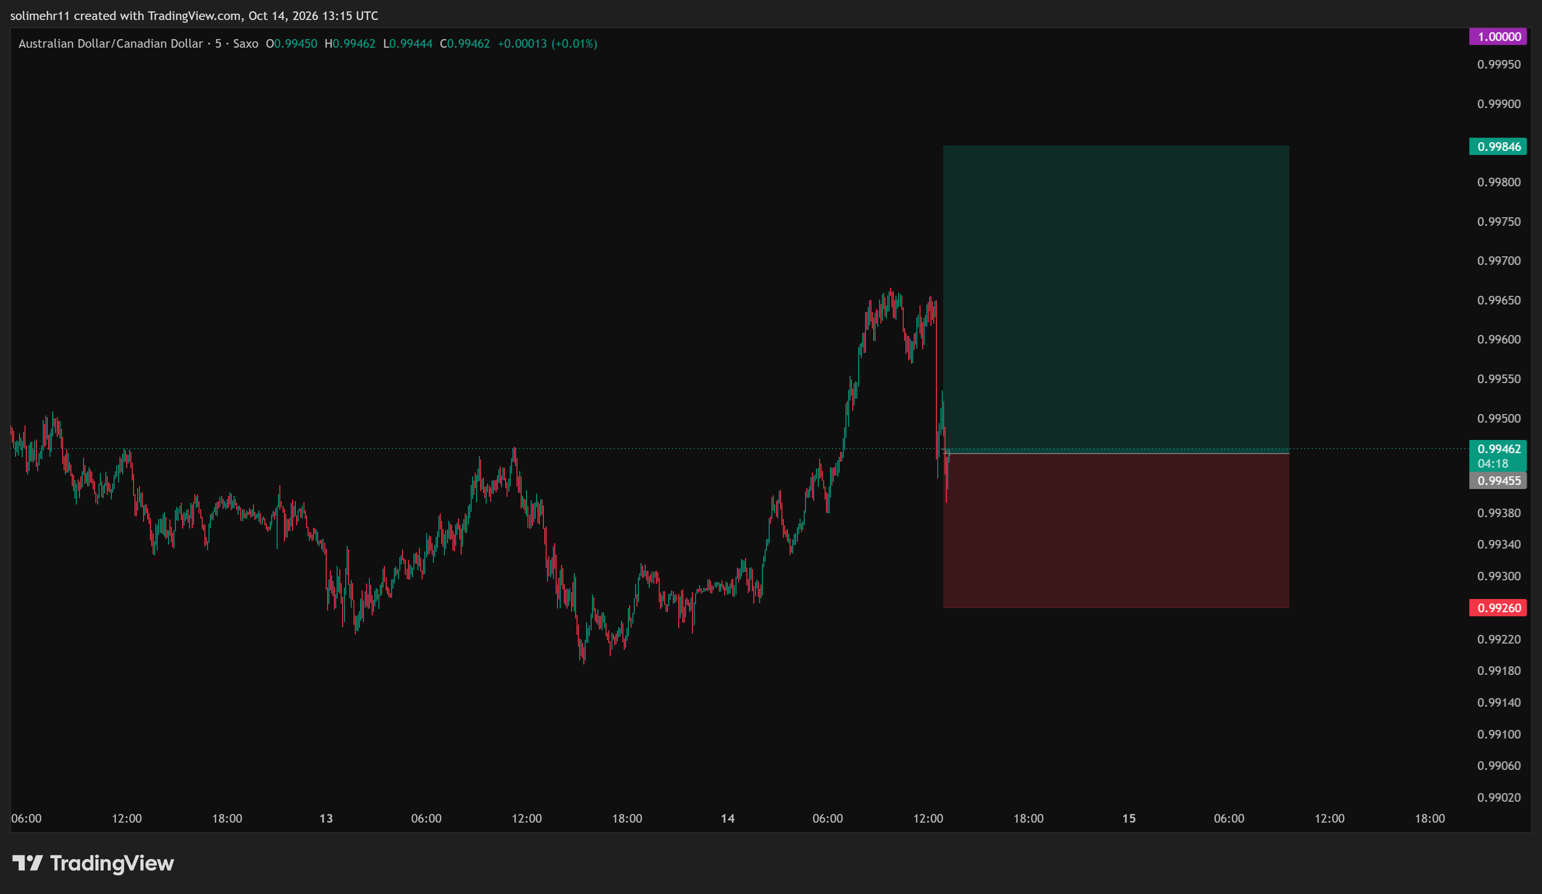Click the 0.99140 price axis label
The height and width of the screenshot is (894, 1542).
pyautogui.click(x=1498, y=702)
